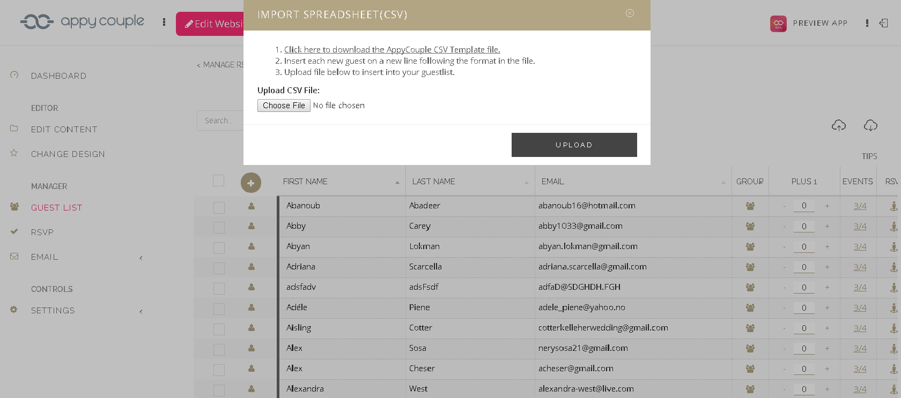The height and width of the screenshot is (398, 901).
Task: Check the box for Abanoub Abadeer
Action: click(x=219, y=207)
